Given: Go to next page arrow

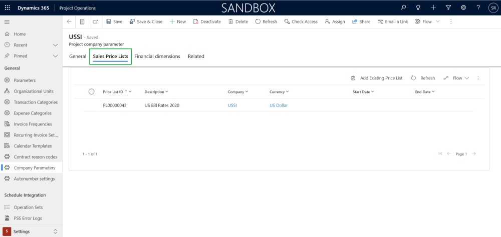Looking at the screenshot, I should (474, 153).
